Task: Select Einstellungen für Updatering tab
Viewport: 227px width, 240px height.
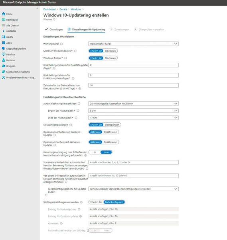Action: [87, 29]
